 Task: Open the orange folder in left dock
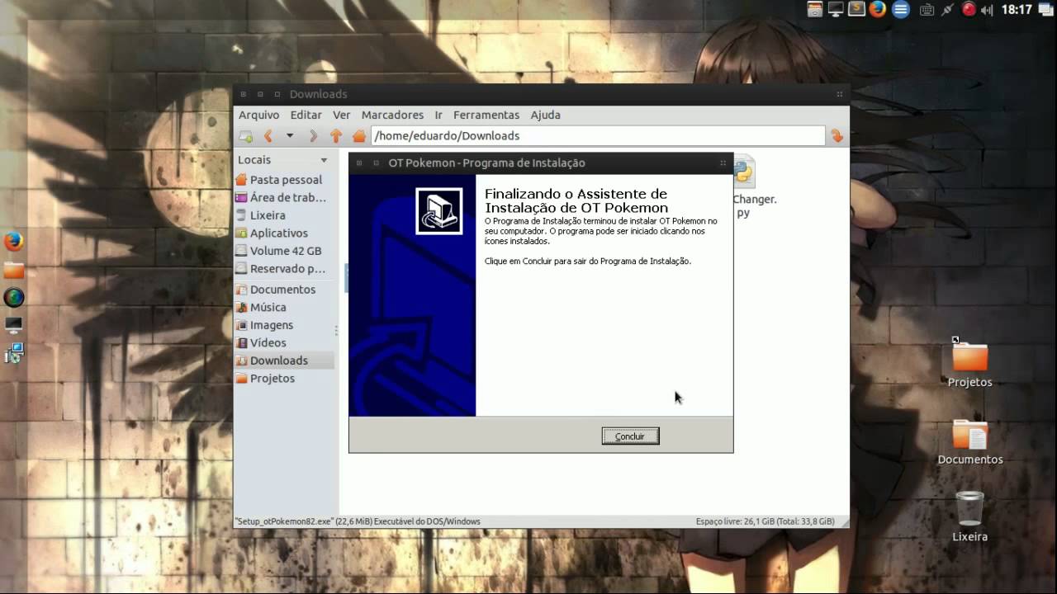[13, 270]
